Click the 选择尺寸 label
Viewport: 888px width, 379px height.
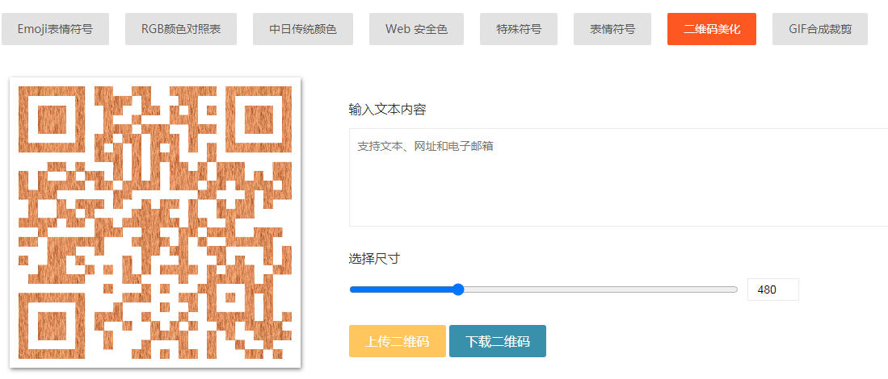pos(374,259)
